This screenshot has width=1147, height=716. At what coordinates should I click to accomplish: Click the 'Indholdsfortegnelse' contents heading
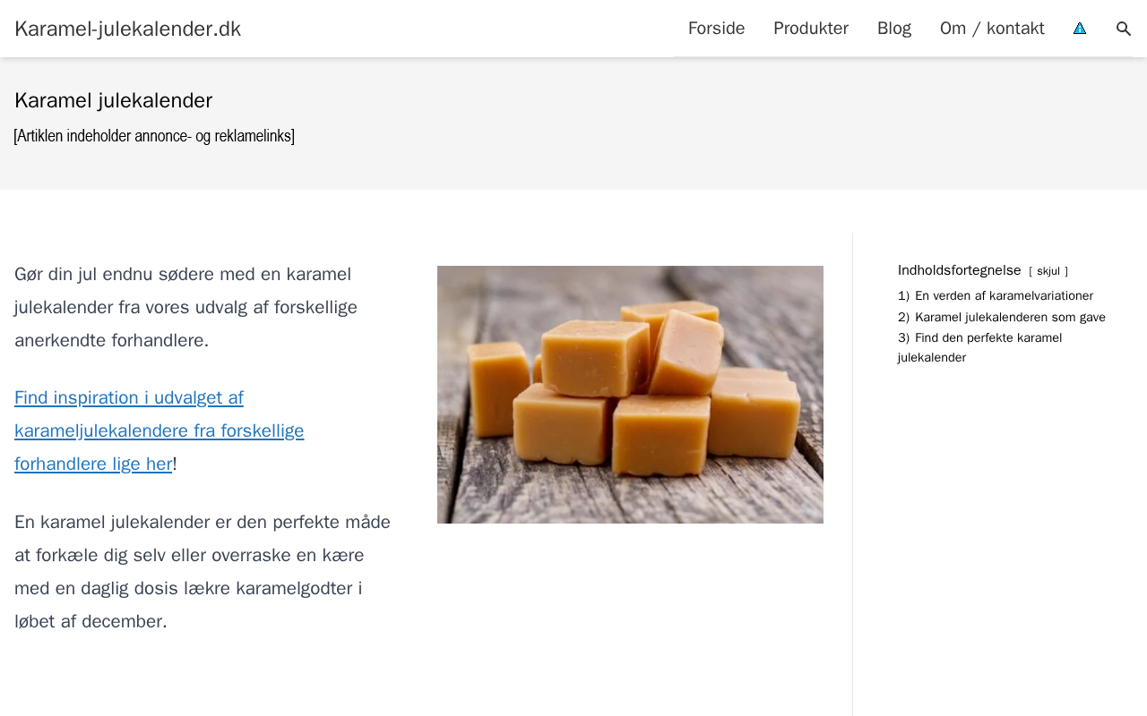point(959,270)
